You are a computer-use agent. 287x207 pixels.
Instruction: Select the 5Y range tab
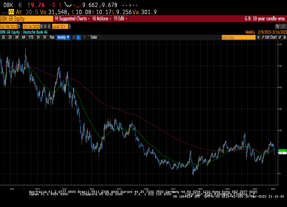pyautogui.click(x=45, y=37)
